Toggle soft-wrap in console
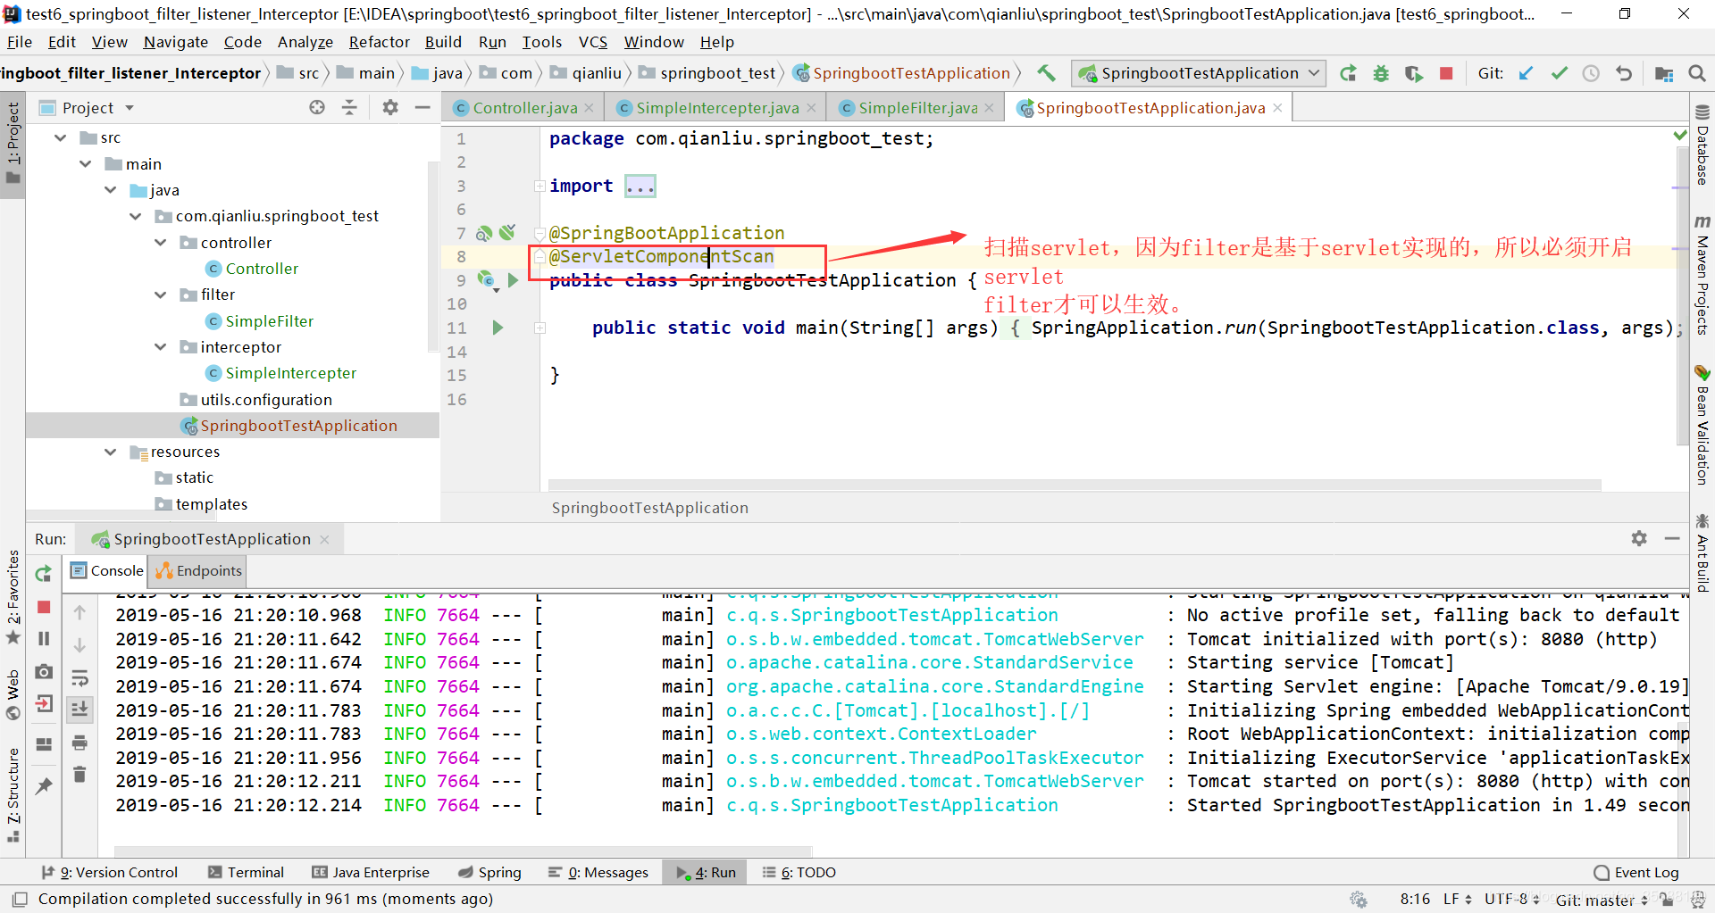Image resolution: width=1715 pixels, height=913 pixels. [79, 678]
